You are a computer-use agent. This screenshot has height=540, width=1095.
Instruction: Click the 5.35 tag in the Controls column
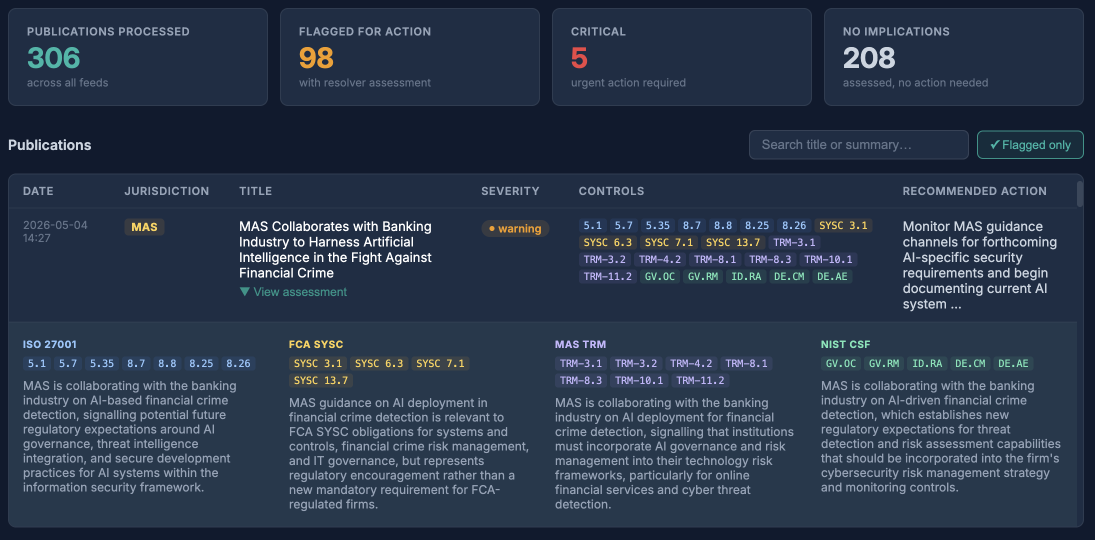point(657,225)
